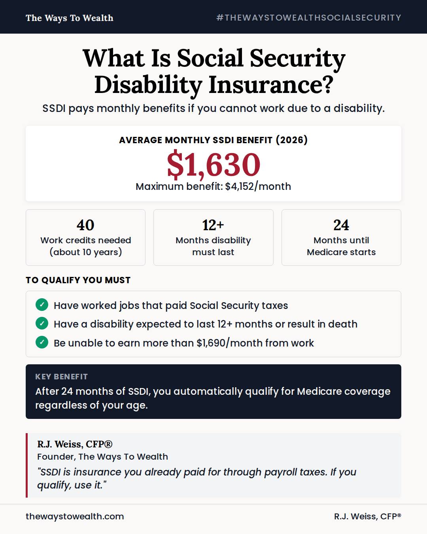
Task: Click the AVERAGE MONTHLY SSDI BENEFIT (2026) heading
Action: tap(213, 140)
